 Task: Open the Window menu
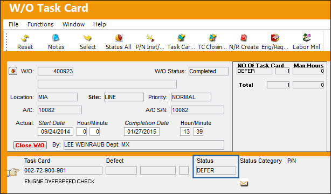coord(73,24)
